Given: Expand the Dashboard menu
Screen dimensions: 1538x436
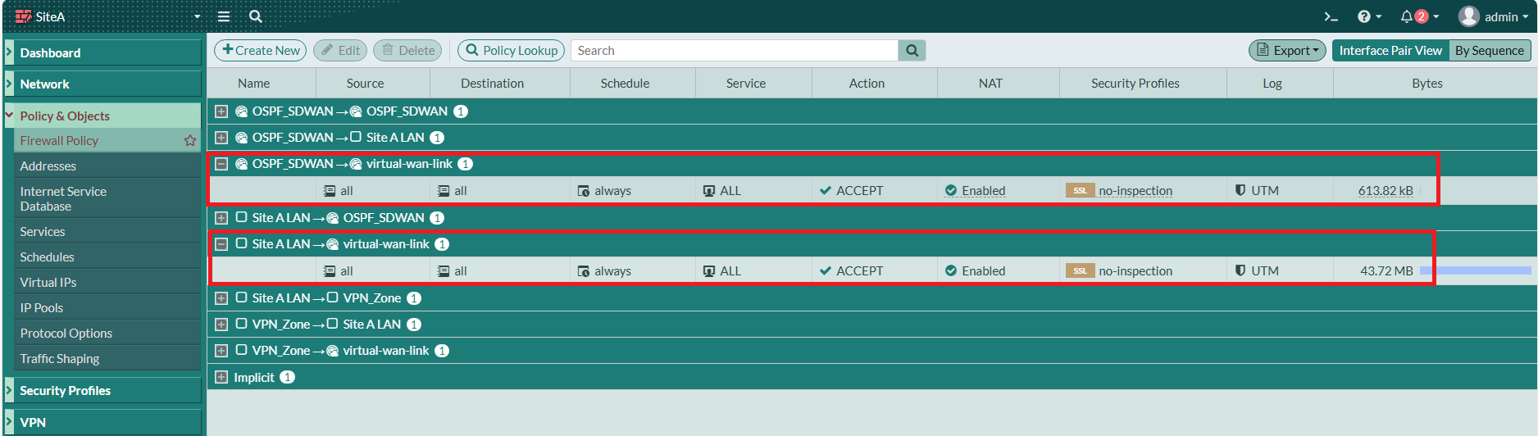Looking at the screenshot, I should (x=102, y=52).
